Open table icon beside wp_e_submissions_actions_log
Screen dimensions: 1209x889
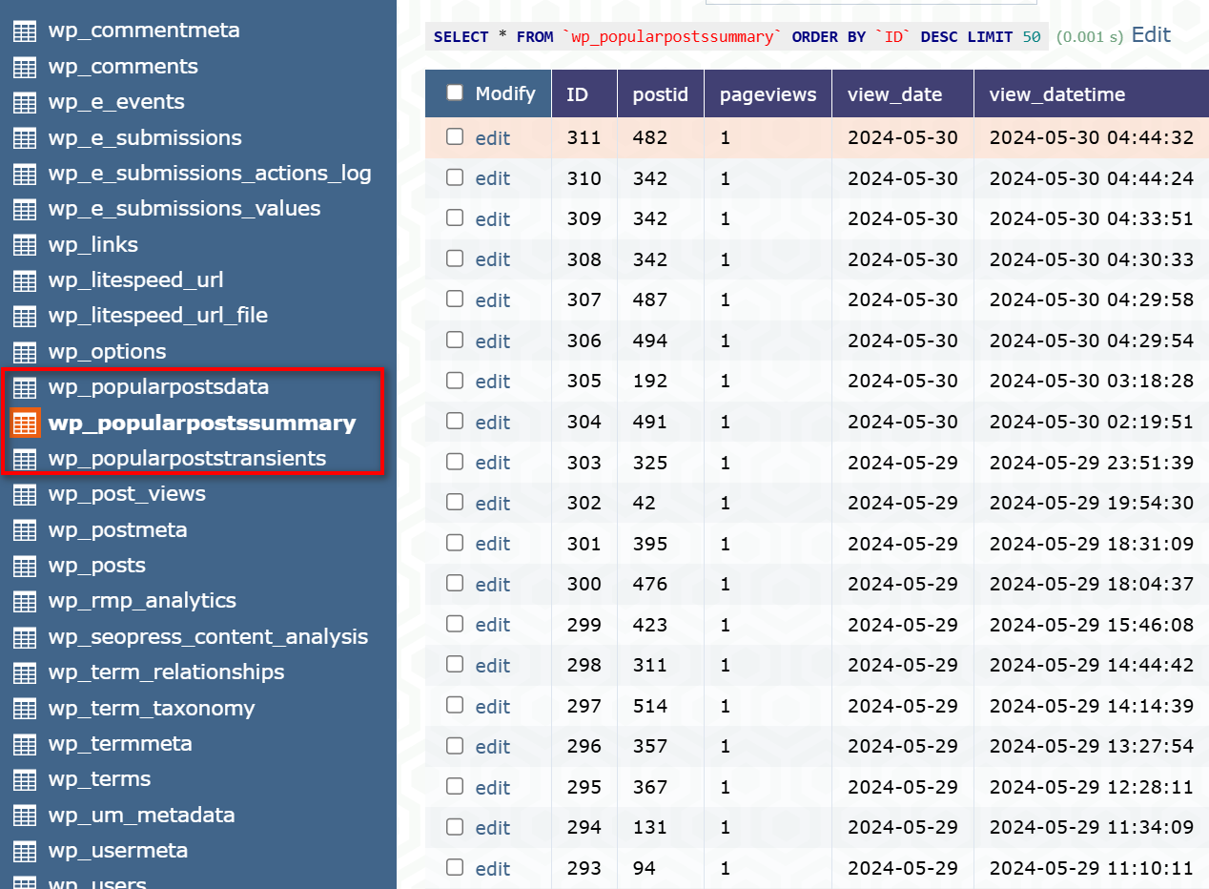tap(25, 174)
